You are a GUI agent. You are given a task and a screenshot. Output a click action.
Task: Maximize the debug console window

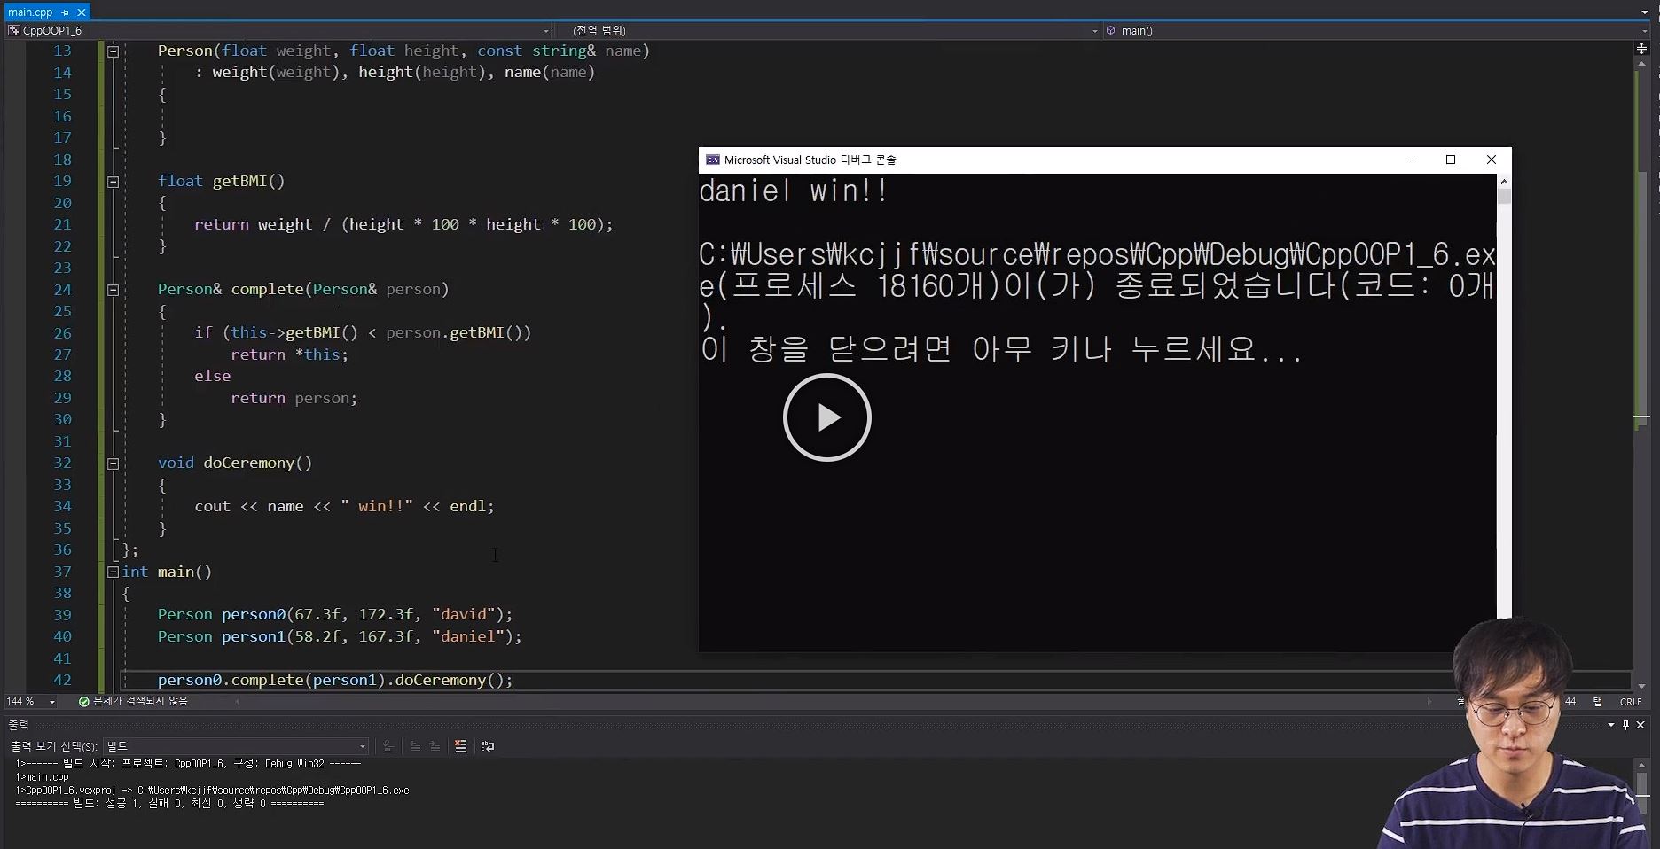(1451, 160)
